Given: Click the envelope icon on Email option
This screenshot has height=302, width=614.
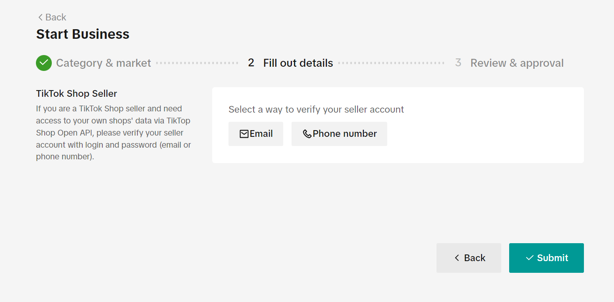Looking at the screenshot, I should pyautogui.click(x=244, y=134).
